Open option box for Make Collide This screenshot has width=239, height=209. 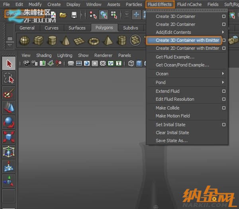[x=223, y=108]
